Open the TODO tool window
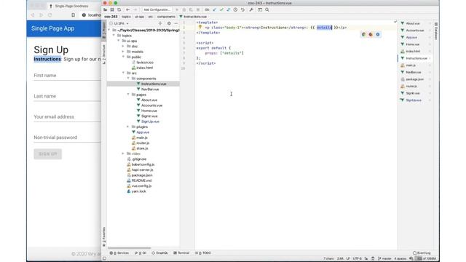This screenshot has height=262, width=466. [x=203, y=253]
